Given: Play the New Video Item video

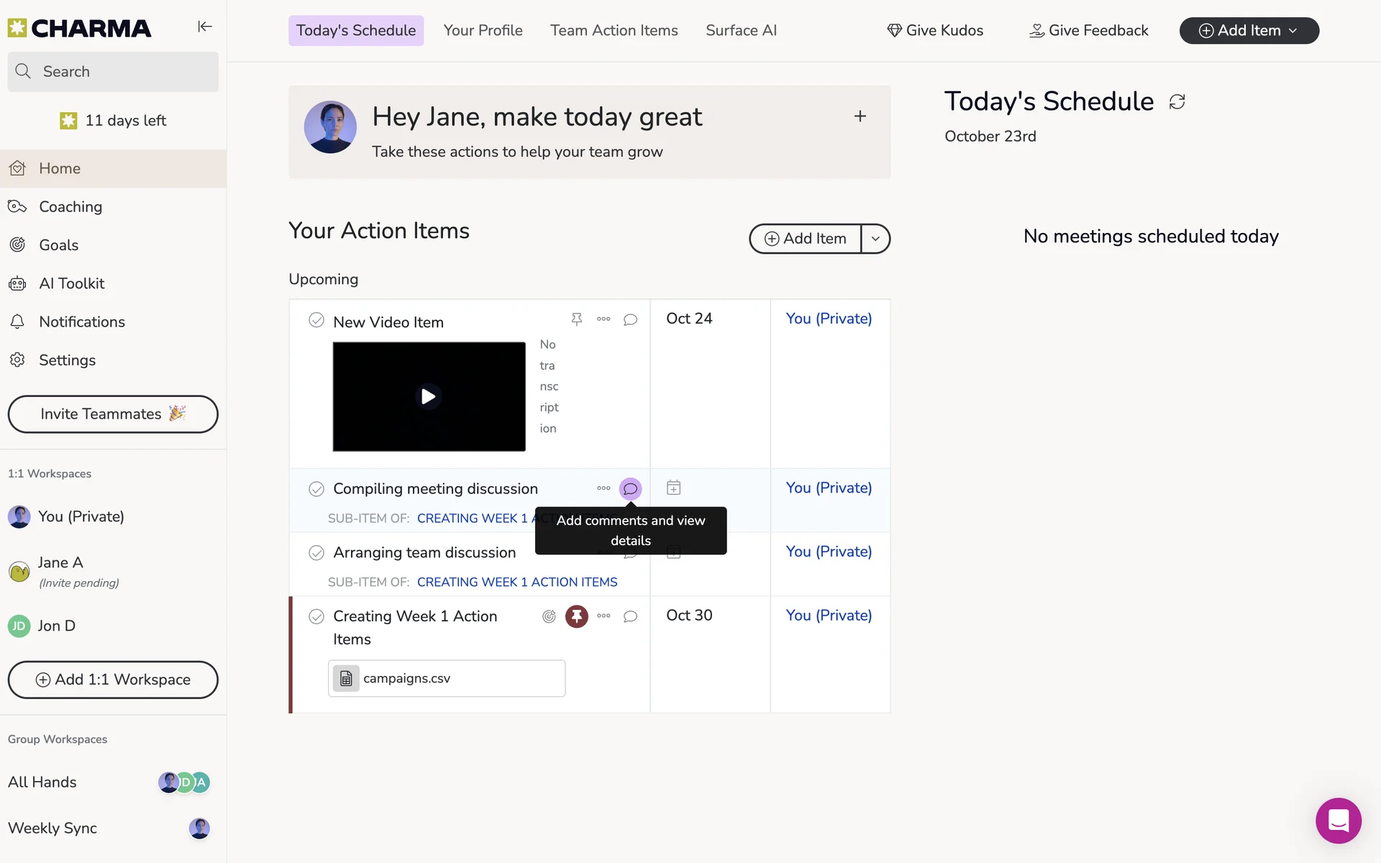Looking at the screenshot, I should click(x=429, y=397).
